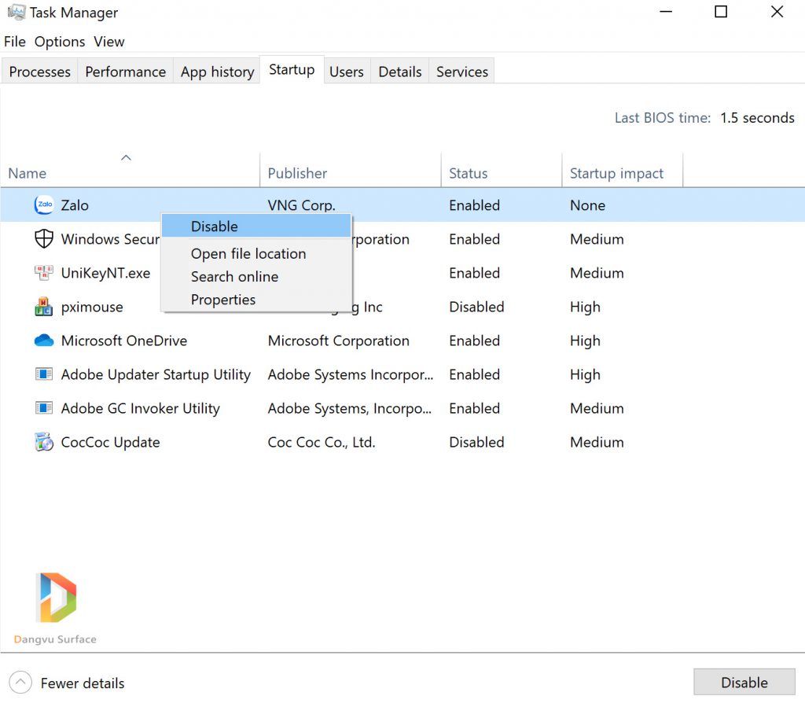Select Open file location in context menu

(248, 254)
